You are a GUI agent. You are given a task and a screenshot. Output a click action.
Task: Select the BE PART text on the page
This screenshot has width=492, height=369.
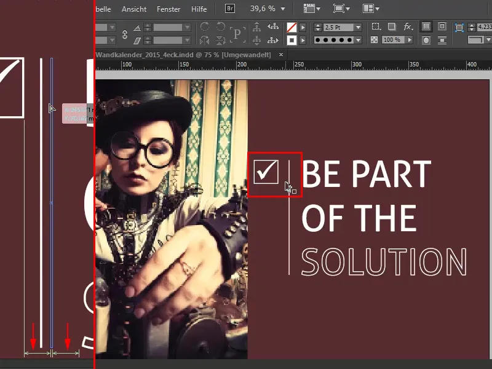click(366, 174)
